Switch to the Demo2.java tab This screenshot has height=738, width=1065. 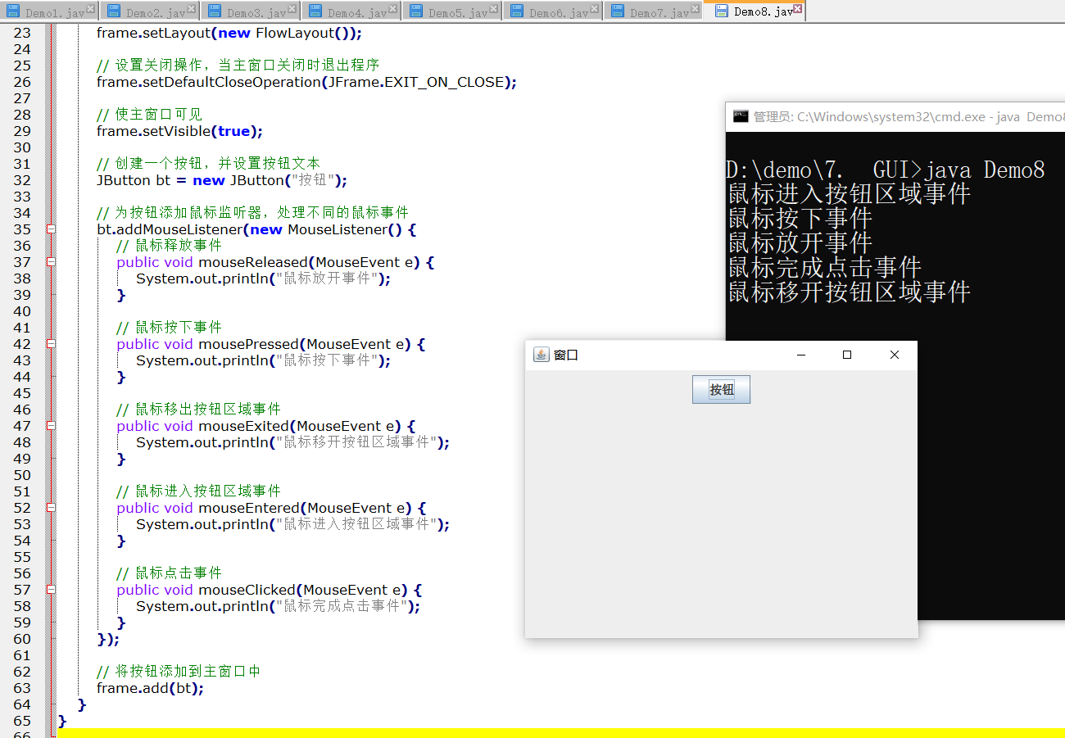click(x=154, y=12)
